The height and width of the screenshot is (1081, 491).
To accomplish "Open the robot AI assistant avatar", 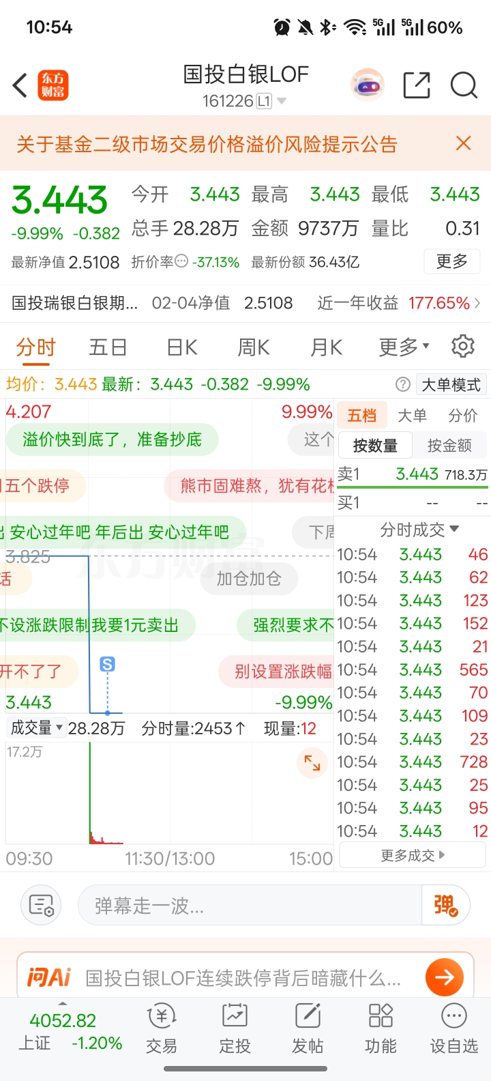I will click(368, 86).
